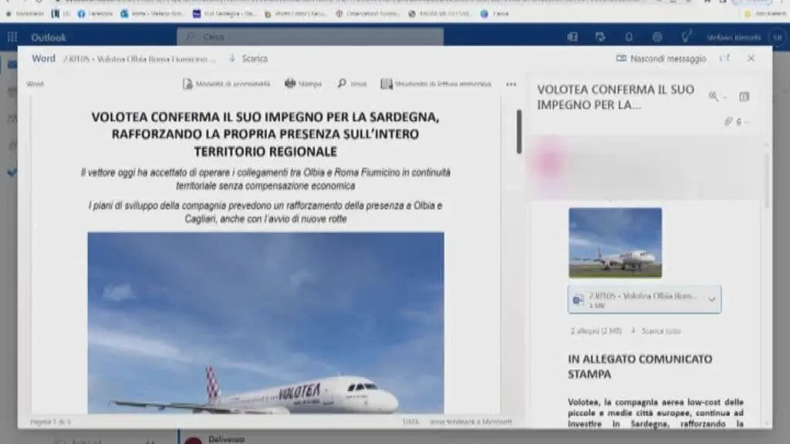Print the document with Stampa
Viewport: 790px width, 444px height.
pos(303,83)
